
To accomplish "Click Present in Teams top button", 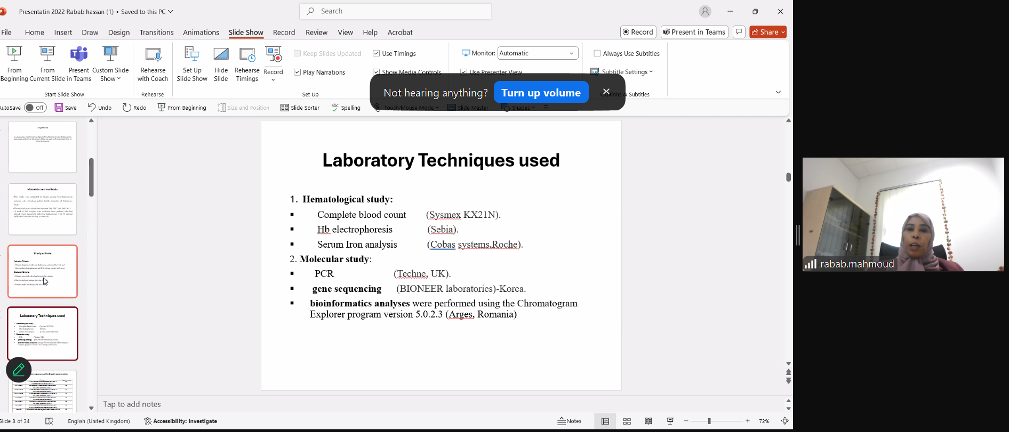I will (694, 32).
